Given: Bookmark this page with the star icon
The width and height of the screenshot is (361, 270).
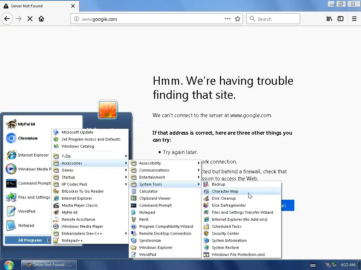Looking at the screenshot, I should coord(238,19).
